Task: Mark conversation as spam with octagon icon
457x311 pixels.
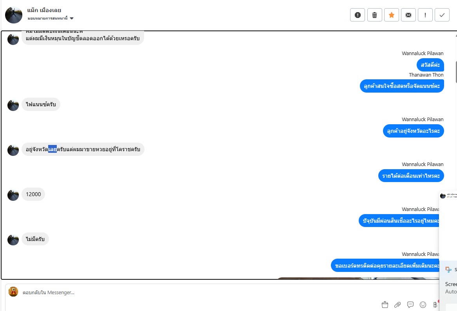Action: [358, 15]
